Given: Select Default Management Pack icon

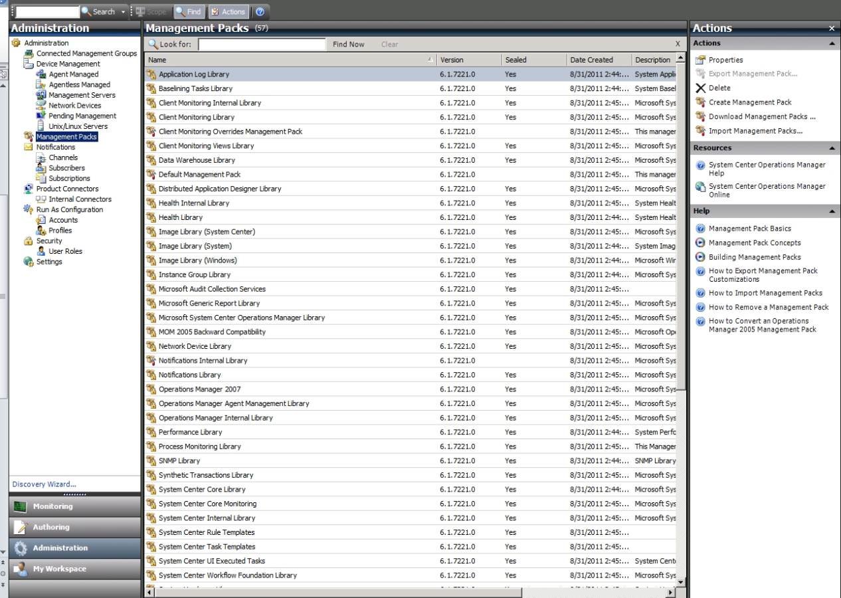Looking at the screenshot, I should coord(151,174).
